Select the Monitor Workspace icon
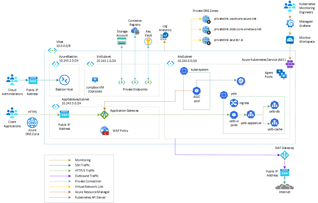 click(290, 40)
